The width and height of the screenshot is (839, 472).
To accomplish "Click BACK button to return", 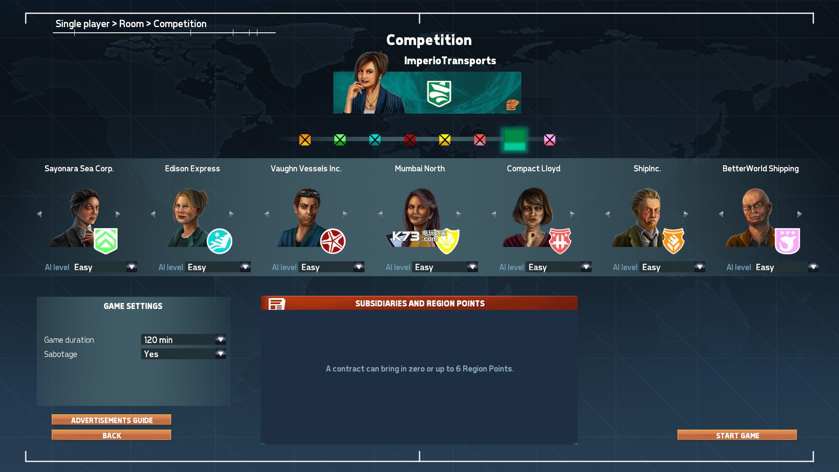I will [x=111, y=436].
